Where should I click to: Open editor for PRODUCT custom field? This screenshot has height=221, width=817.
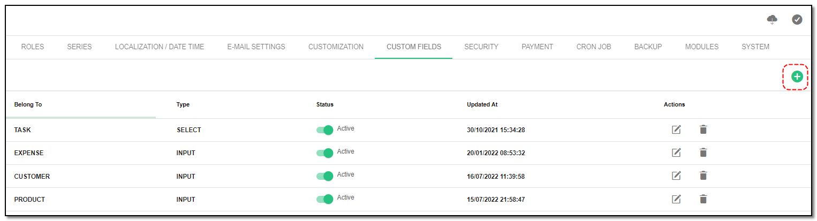coord(676,199)
